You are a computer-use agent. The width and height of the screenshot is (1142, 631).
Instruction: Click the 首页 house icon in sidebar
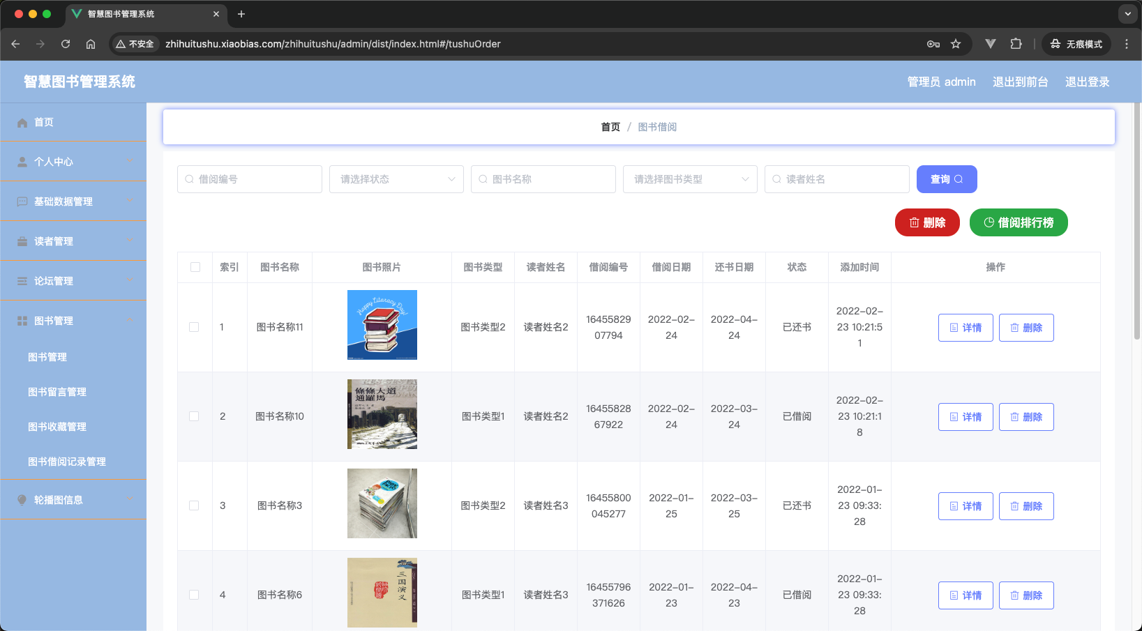[22, 122]
